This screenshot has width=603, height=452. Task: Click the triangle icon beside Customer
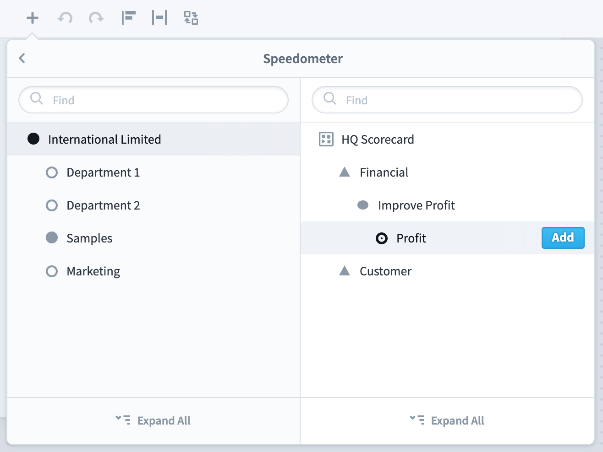click(345, 271)
